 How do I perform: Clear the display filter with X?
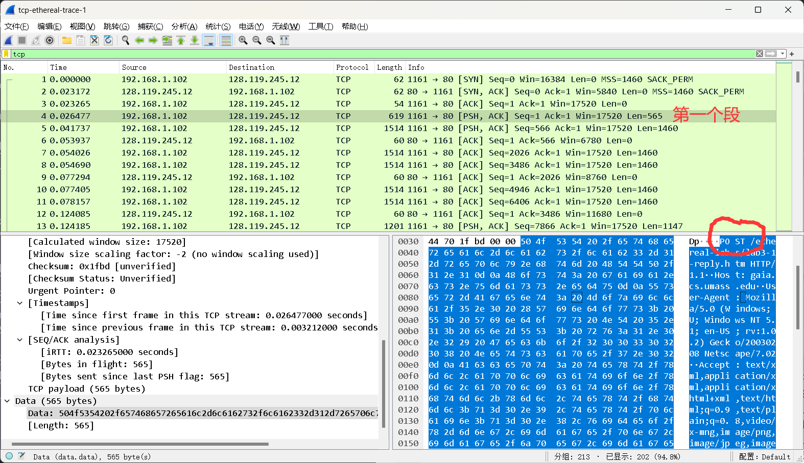coord(760,54)
